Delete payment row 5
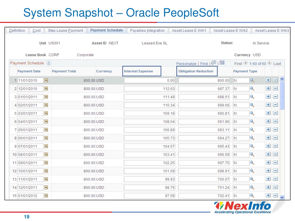 coord(275,113)
